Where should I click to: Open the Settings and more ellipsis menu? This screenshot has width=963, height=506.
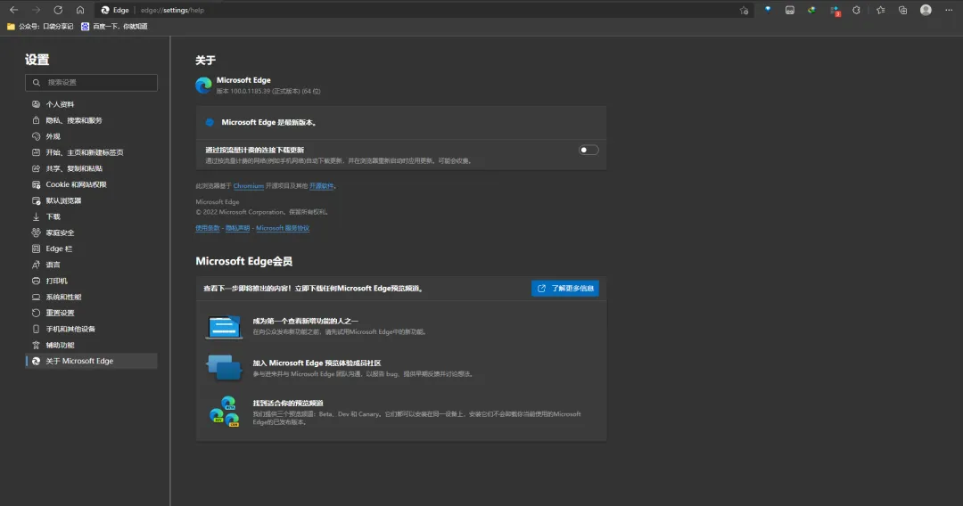click(x=949, y=10)
